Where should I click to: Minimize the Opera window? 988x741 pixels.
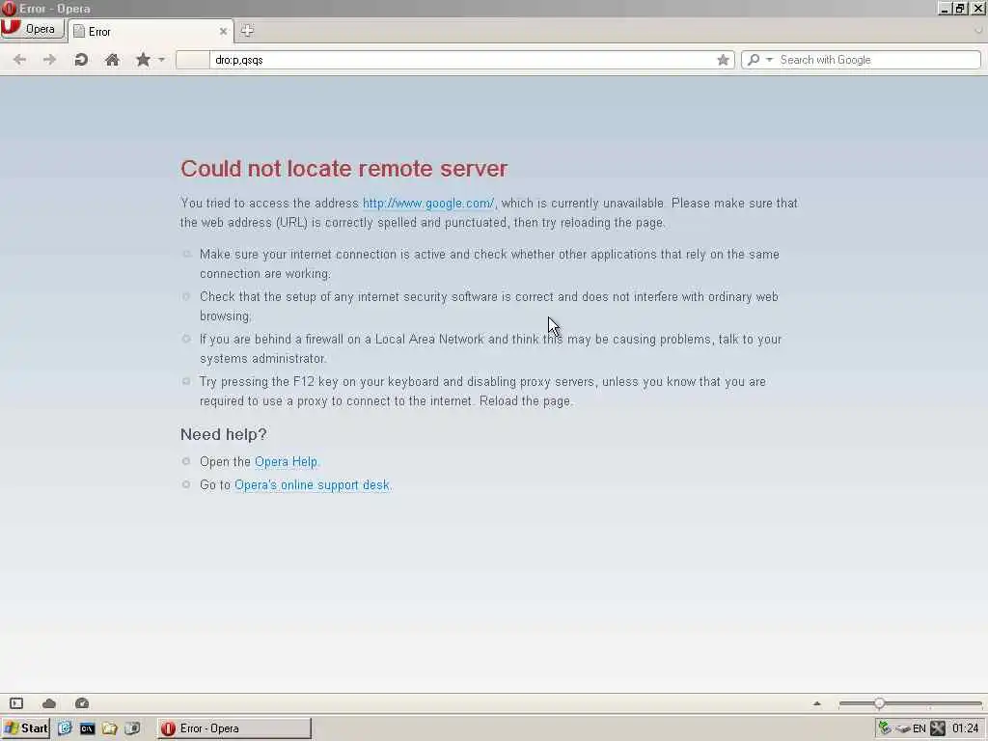(x=944, y=8)
